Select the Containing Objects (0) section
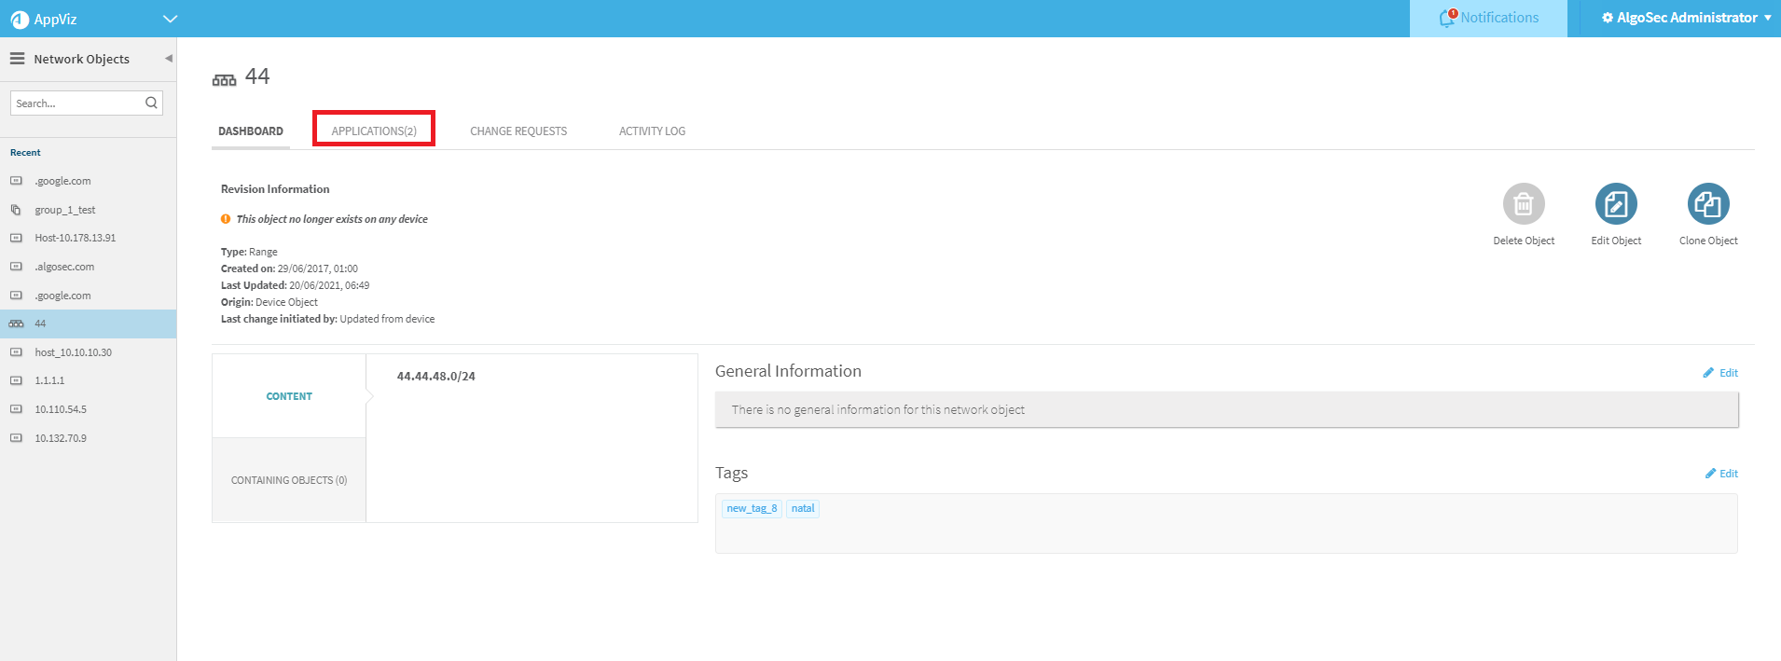This screenshot has height=661, width=1781. (x=289, y=480)
